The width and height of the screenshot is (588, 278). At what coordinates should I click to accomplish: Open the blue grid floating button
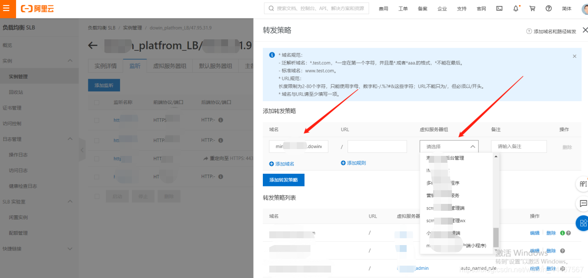(x=583, y=223)
